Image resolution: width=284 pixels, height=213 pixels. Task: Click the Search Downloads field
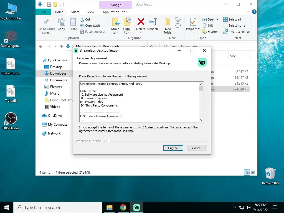pyautogui.click(x=207, y=46)
